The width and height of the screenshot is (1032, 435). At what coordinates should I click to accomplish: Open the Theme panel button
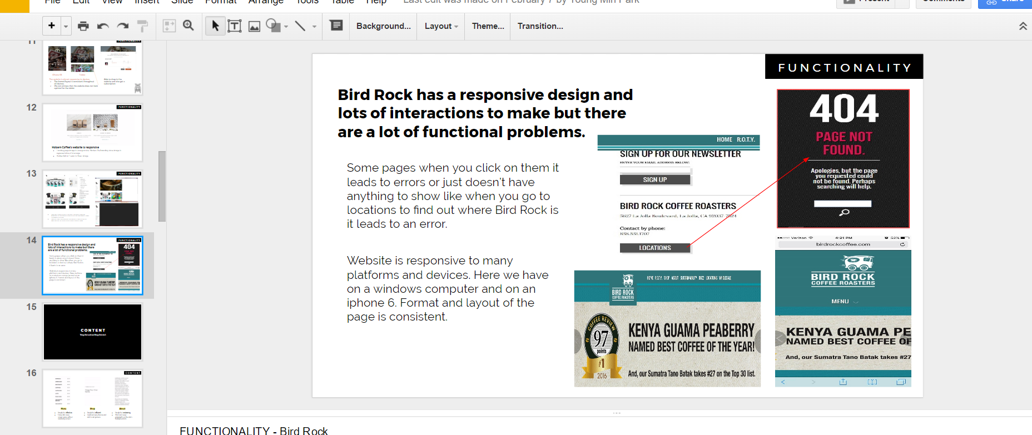(x=488, y=26)
